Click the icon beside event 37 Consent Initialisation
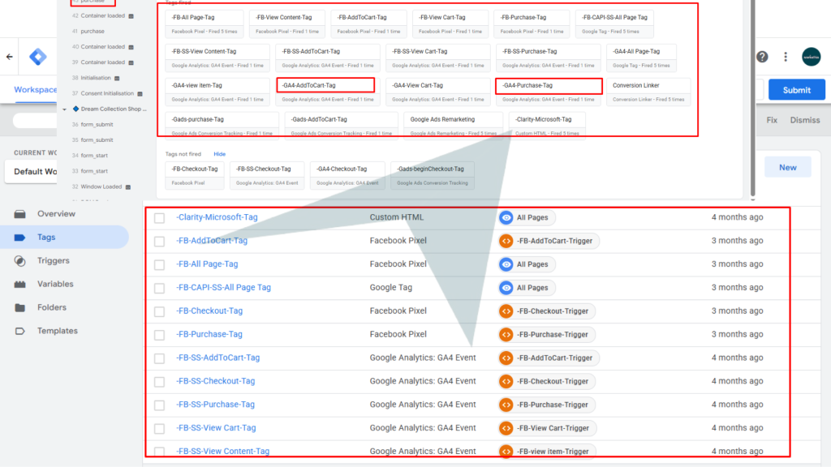The height and width of the screenshot is (467, 831). 140,94
